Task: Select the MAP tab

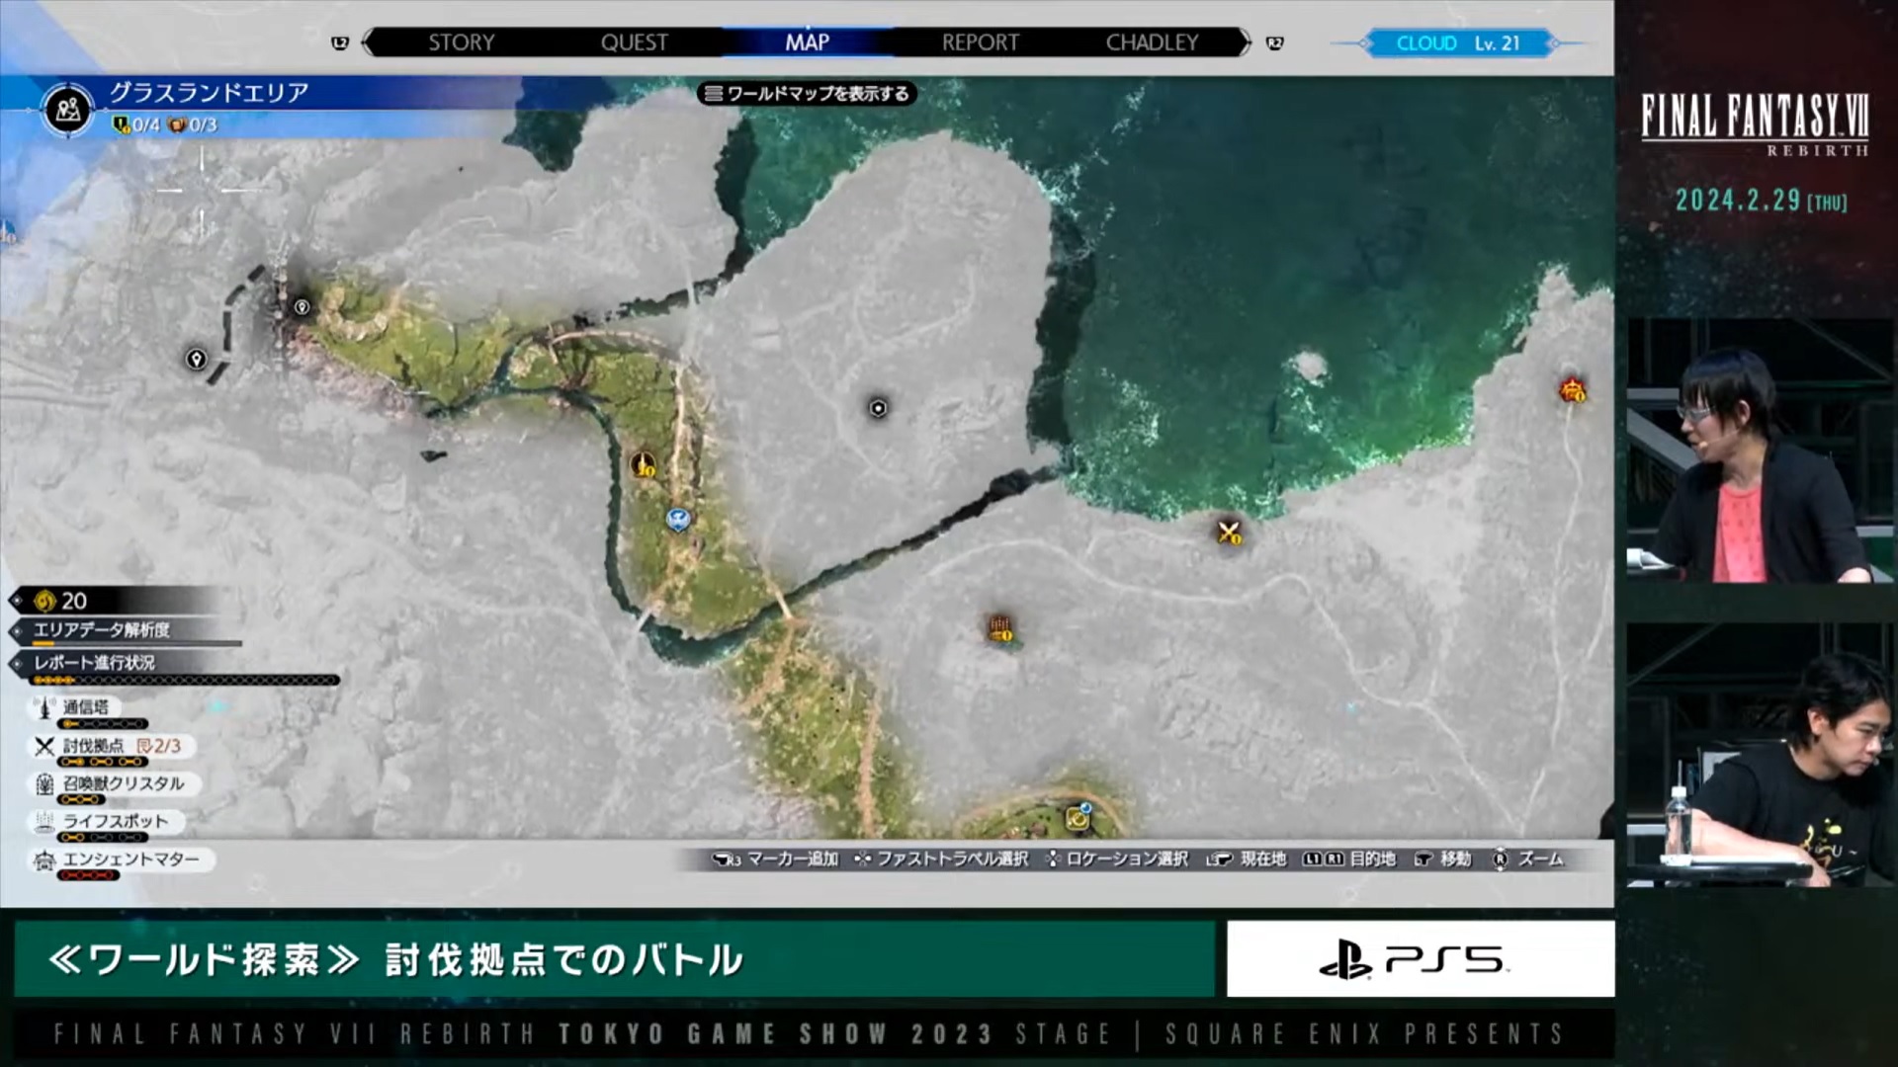Action: [807, 42]
